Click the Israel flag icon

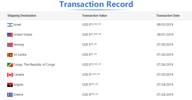pos(10,25)
